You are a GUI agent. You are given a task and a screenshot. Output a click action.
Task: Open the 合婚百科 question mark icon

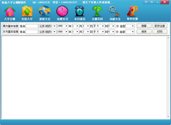coord(97,13)
